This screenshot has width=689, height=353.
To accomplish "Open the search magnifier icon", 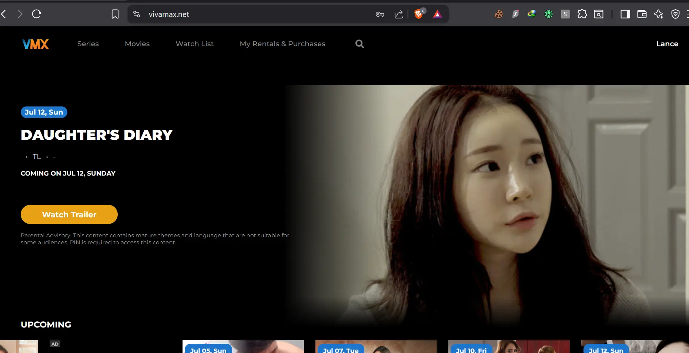I will 359,44.
